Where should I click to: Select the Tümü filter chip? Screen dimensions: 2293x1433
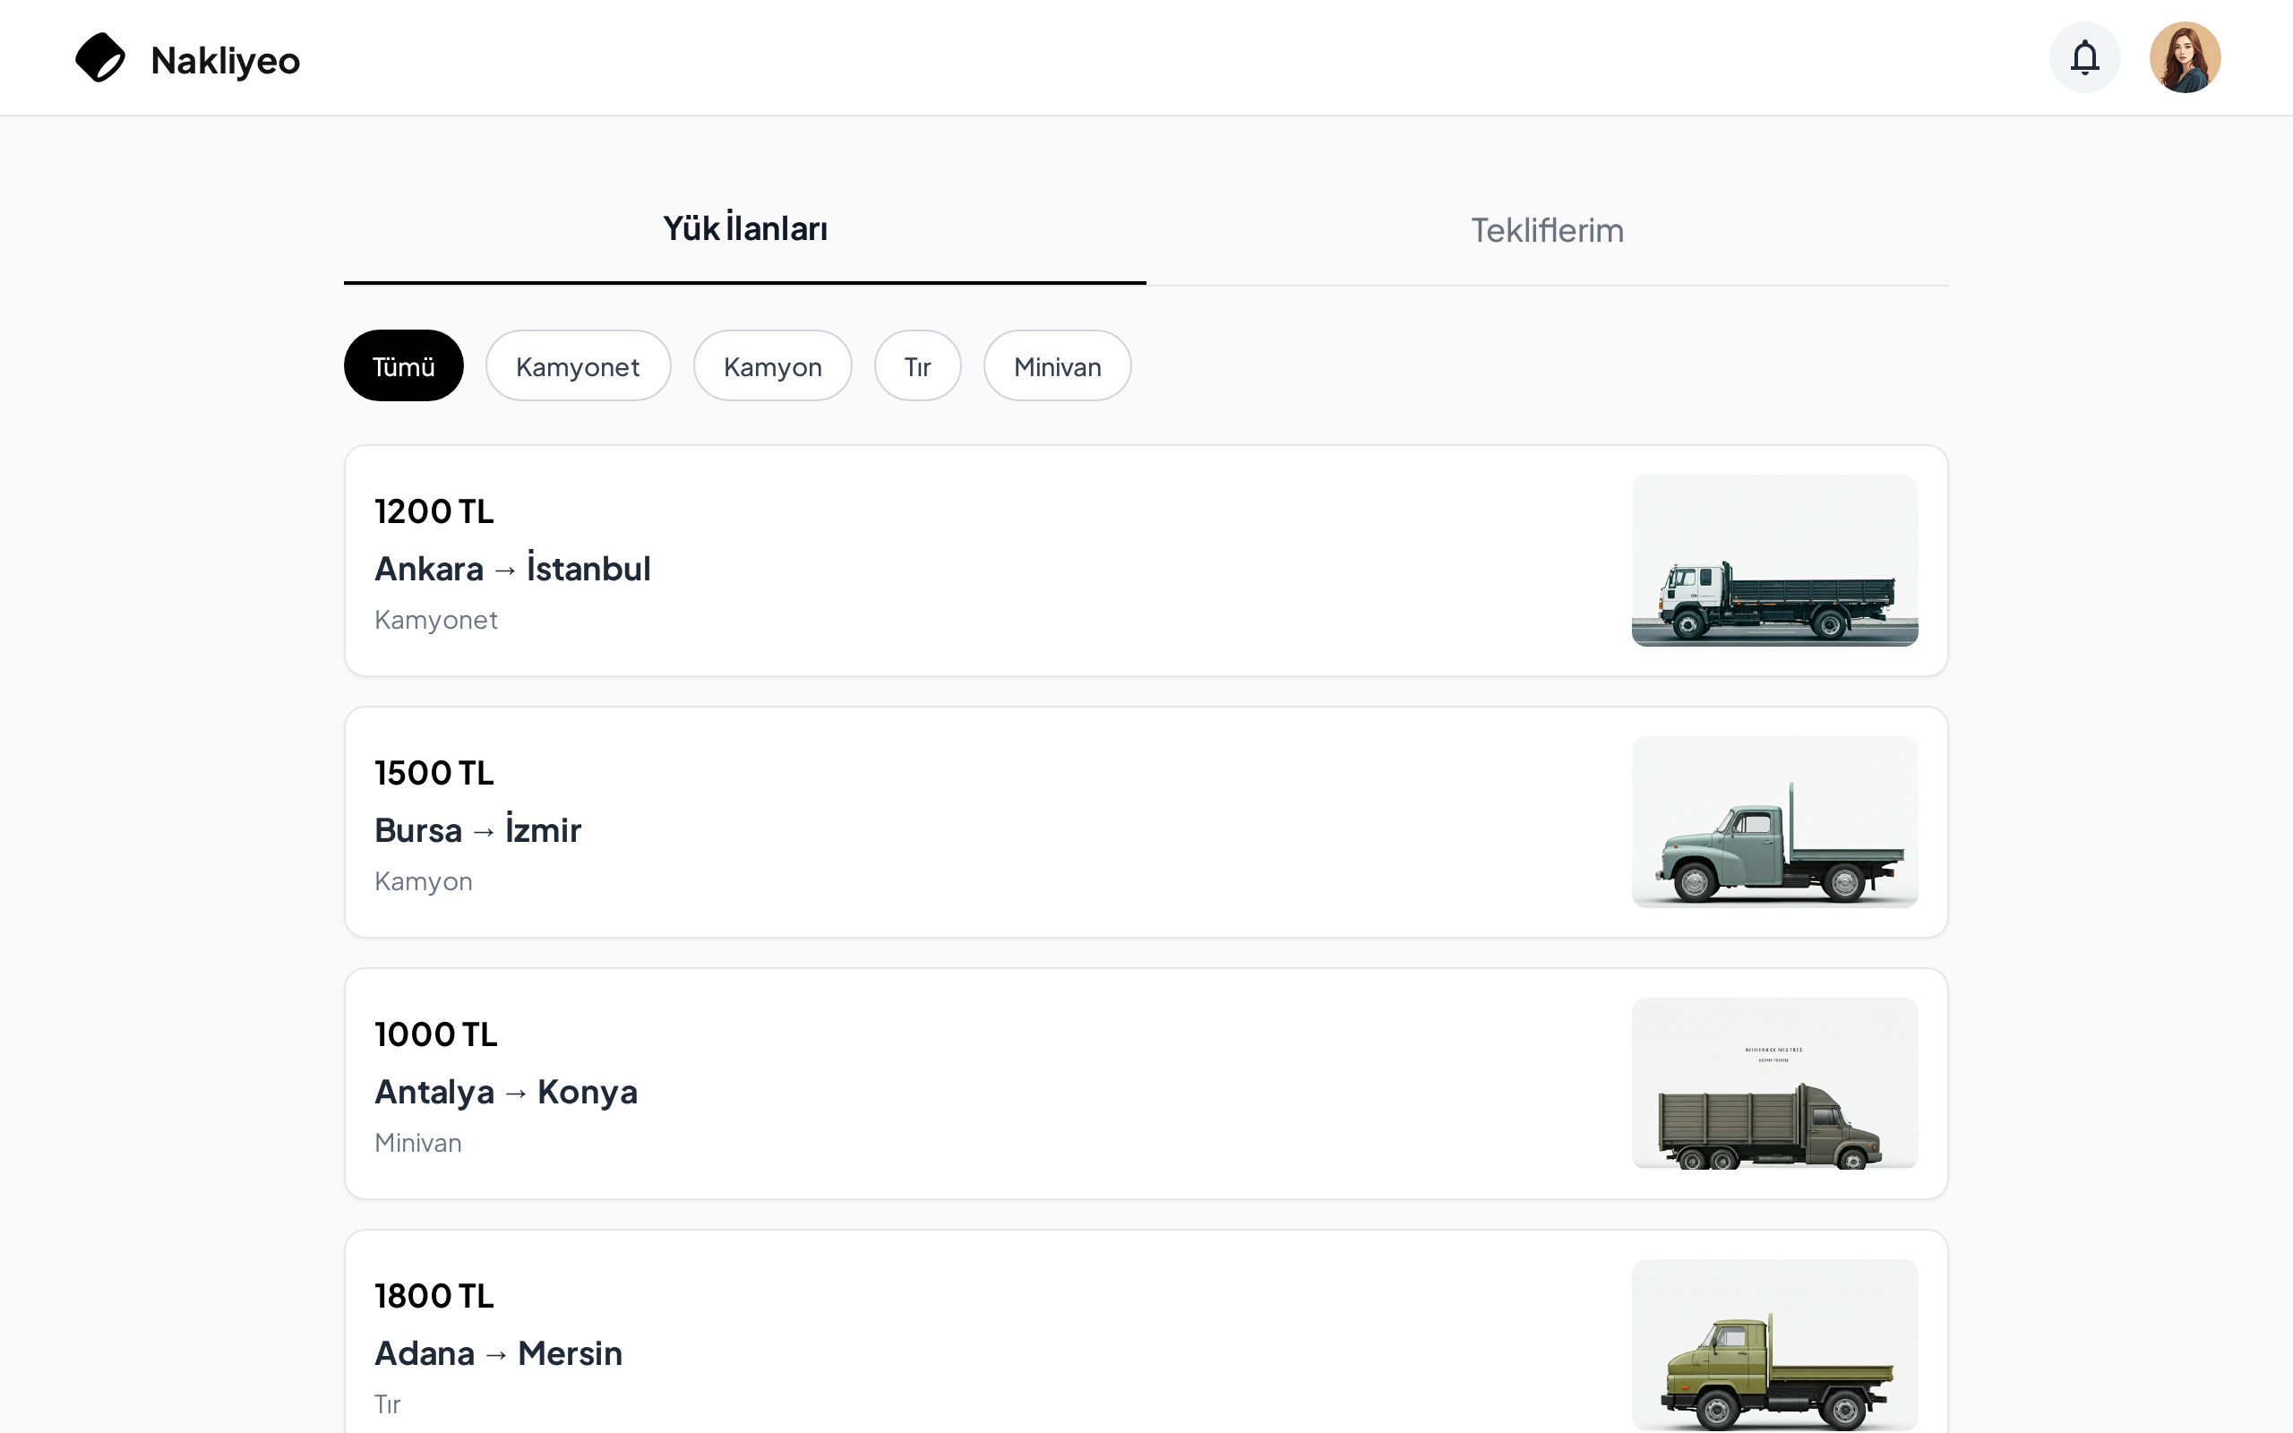tap(404, 365)
